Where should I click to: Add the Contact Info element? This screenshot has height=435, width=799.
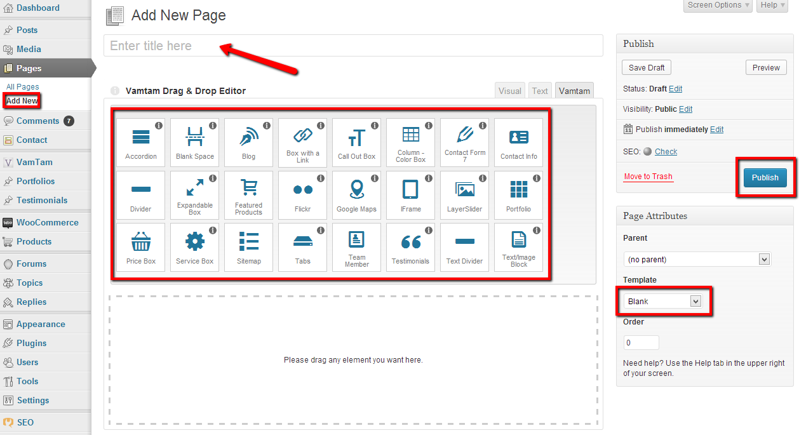click(x=519, y=143)
